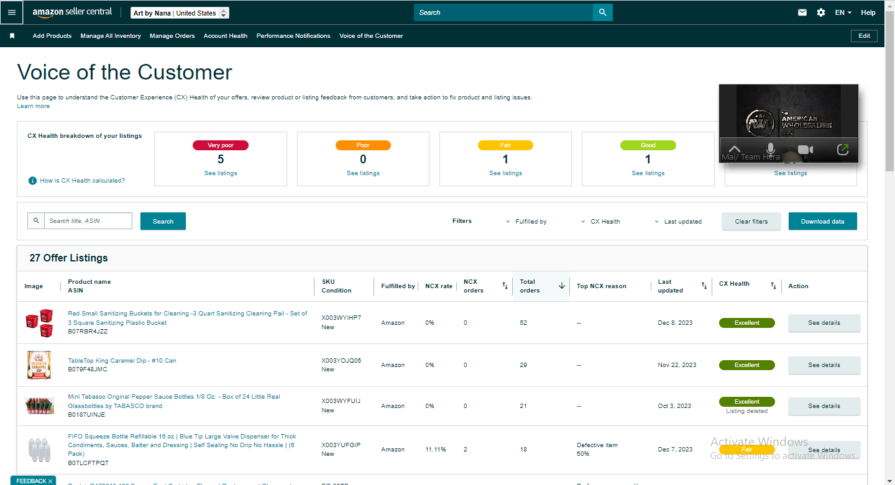The height and width of the screenshot is (485, 895).
Task: Click See details for TableTop King Caramel Dip
Action: 824,365
